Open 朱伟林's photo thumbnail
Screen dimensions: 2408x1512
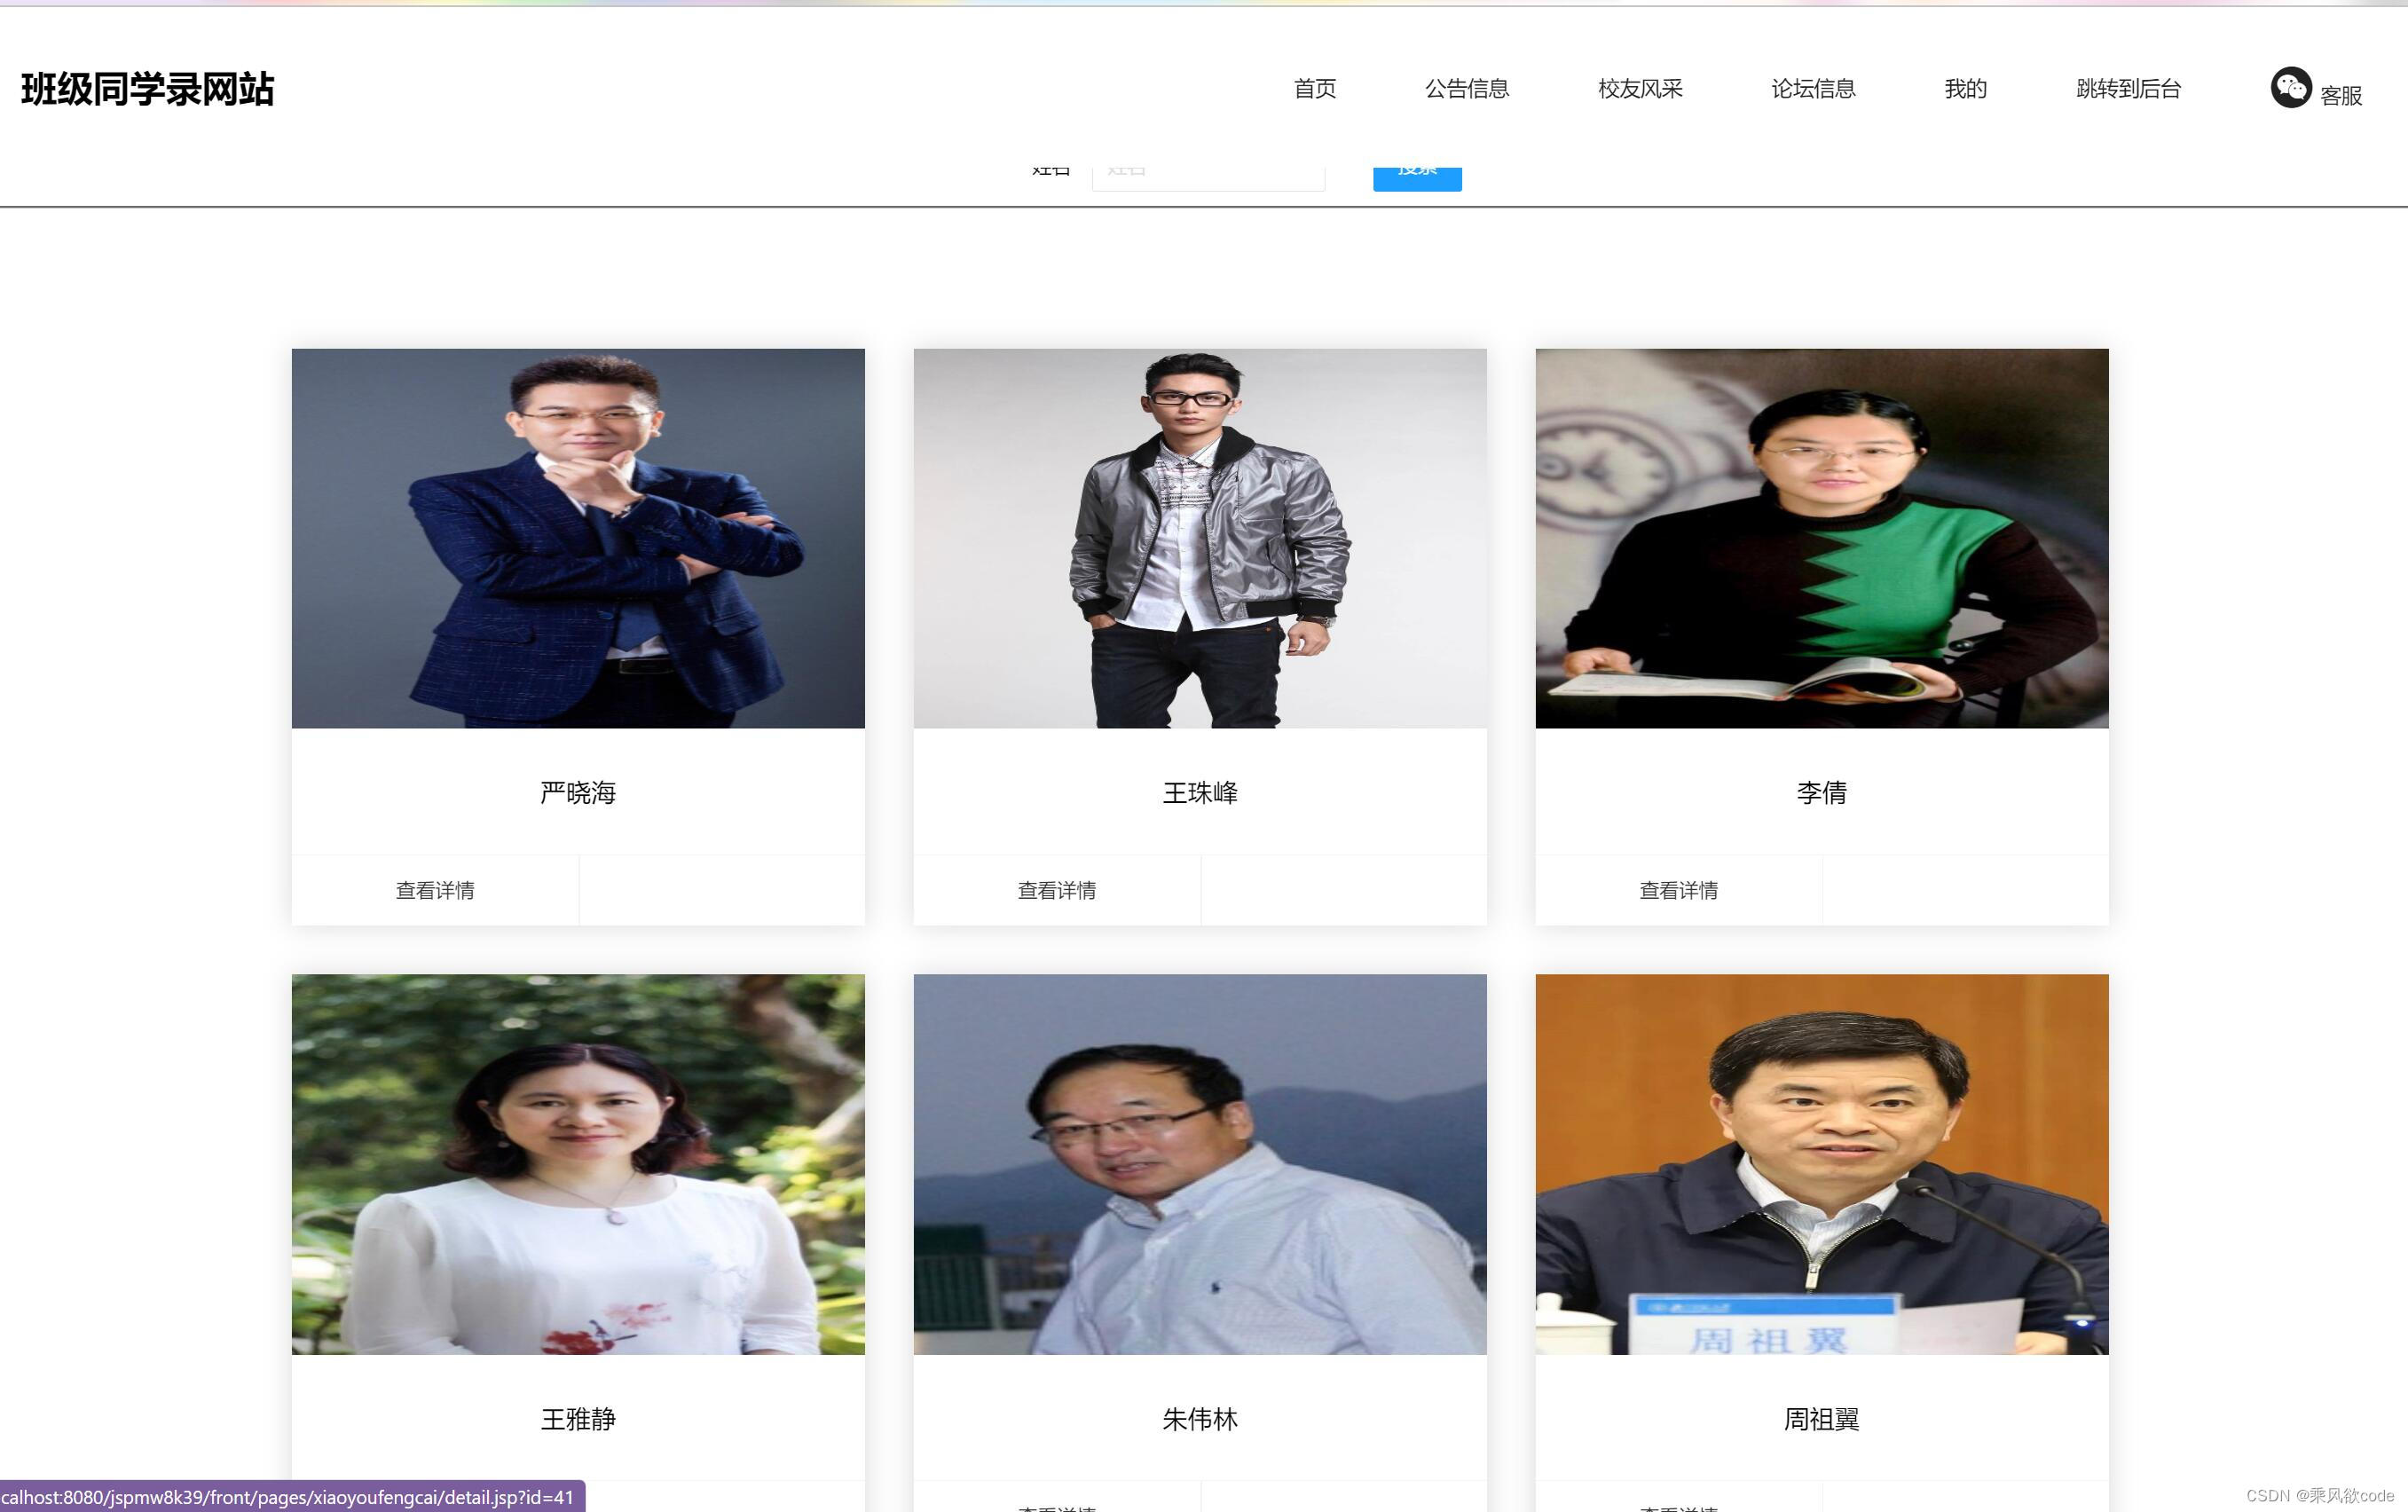click(x=1200, y=1163)
